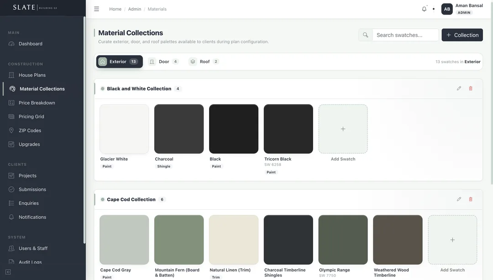Click the Projects icon

coord(11,175)
